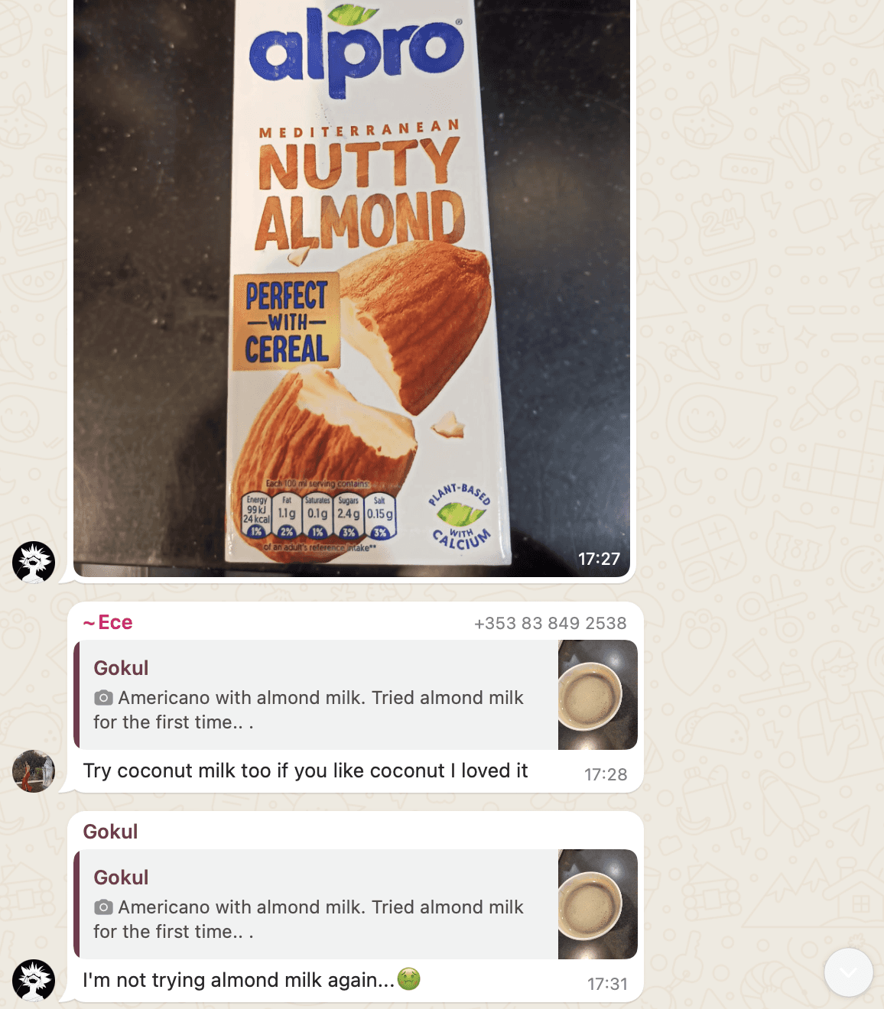The image size is (884, 1009).
Task: Click Gokul's avatar beside the last message
Action: pos(34,981)
